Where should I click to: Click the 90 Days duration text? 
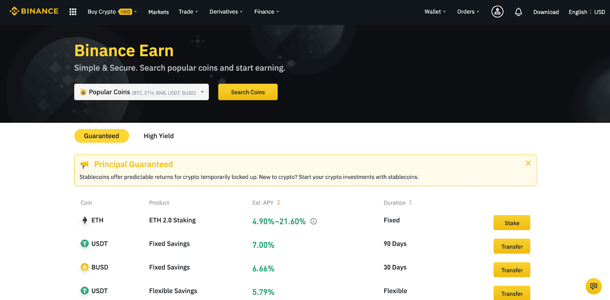click(395, 244)
